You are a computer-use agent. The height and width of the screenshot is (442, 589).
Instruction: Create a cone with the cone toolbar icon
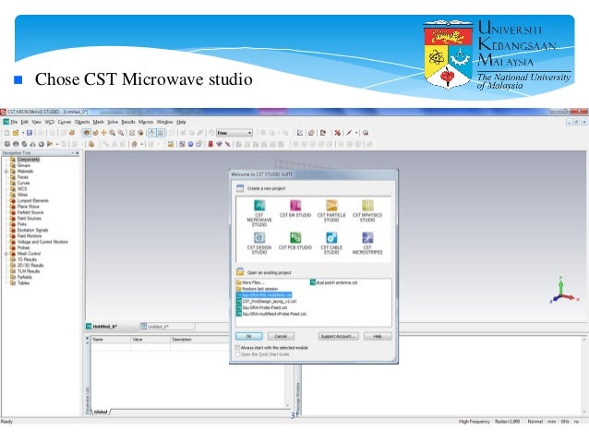pos(32,144)
